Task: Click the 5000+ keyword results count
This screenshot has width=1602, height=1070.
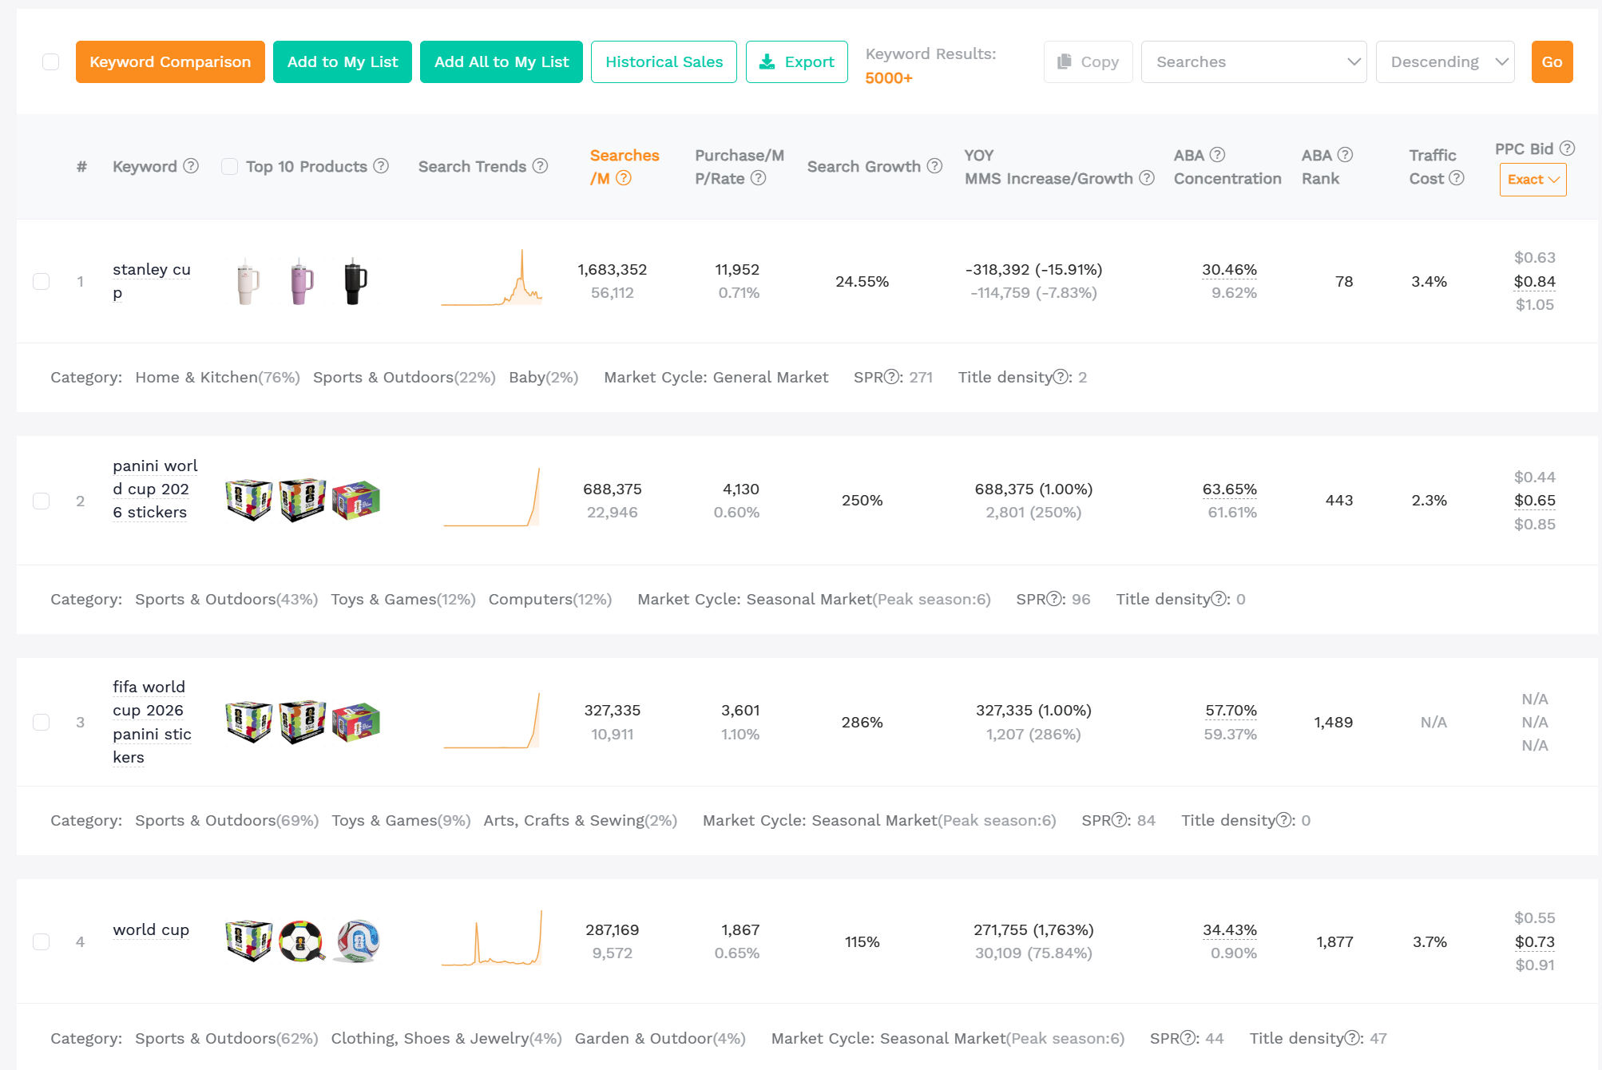Action: click(888, 77)
